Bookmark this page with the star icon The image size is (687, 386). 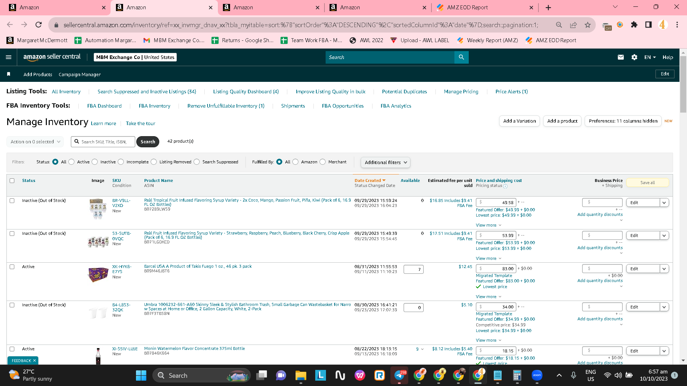pyautogui.click(x=588, y=25)
